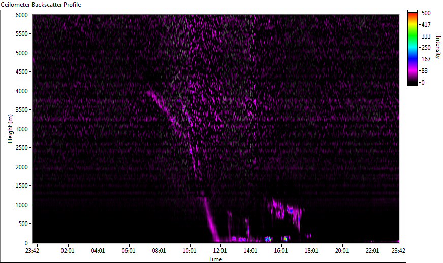Viewport: 443px width, 263px height.
Task: Select the 417 intensity scale label
Action: tap(426, 24)
